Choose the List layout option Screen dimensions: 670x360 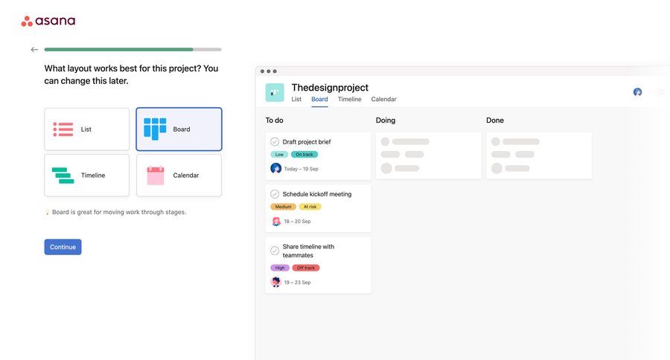[x=87, y=129]
